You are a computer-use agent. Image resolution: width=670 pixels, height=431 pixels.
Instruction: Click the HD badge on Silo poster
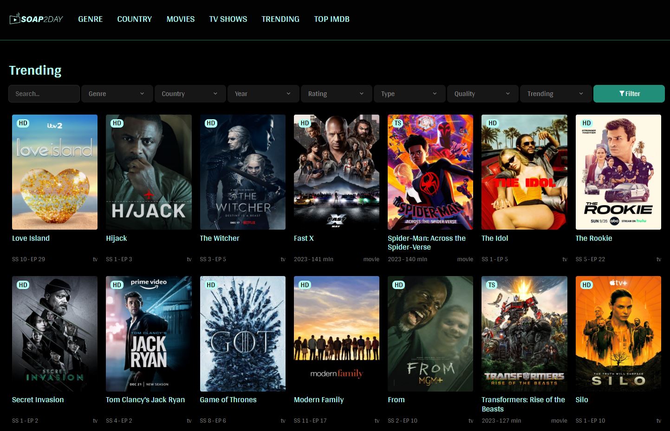pos(586,285)
